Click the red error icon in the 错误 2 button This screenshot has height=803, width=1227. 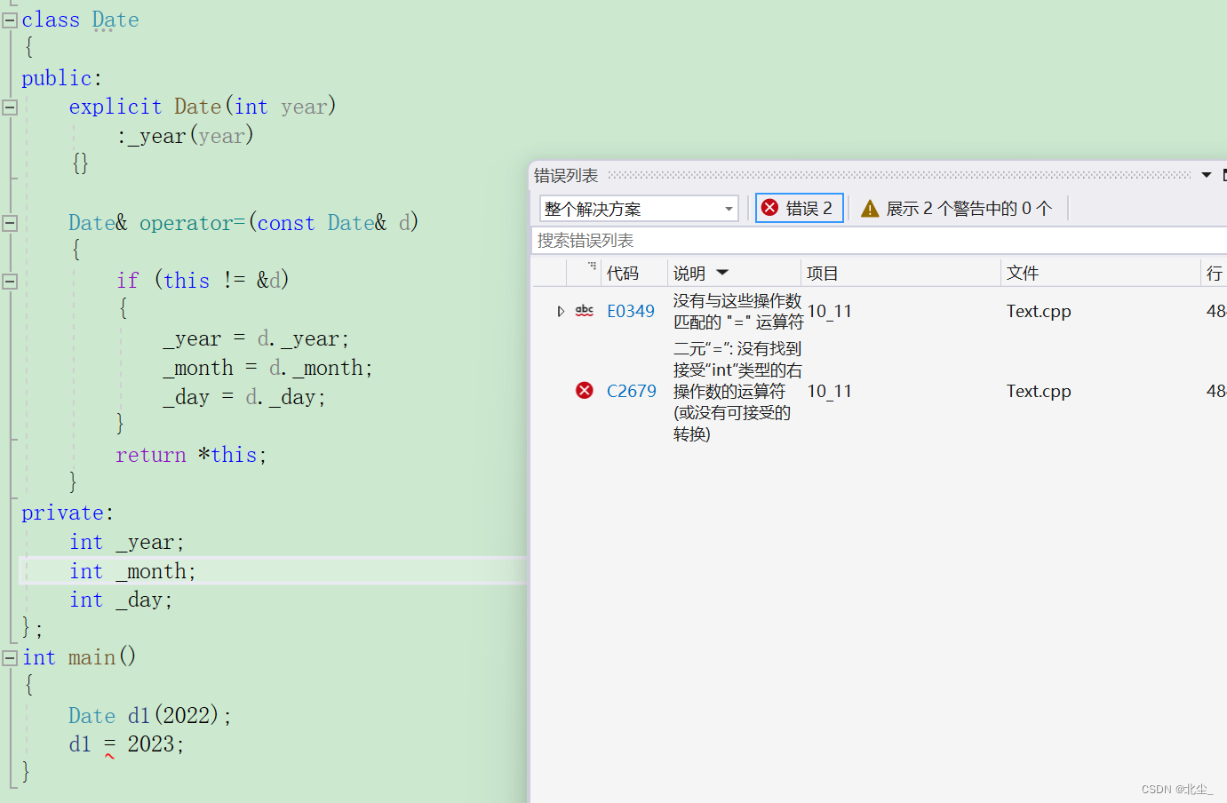point(770,208)
